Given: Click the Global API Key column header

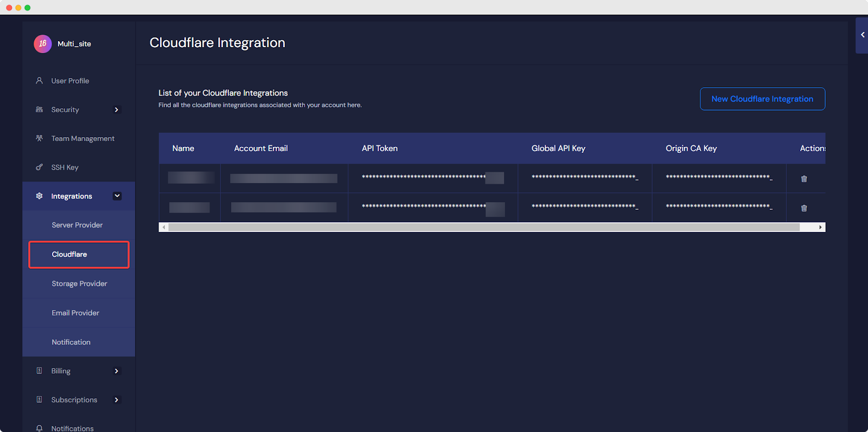Looking at the screenshot, I should (558, 149).
